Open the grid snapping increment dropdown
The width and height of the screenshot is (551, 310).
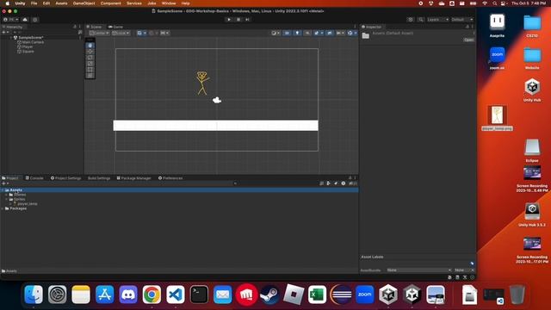pyautogui.click(x=164, y=33)
